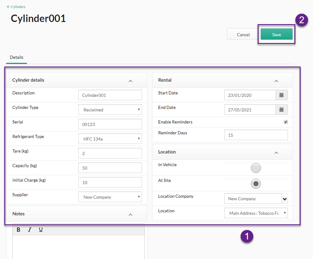Screen dimensions: 313x259
Task: Apply bold formatting in Notes
Action: pos(18,230)
